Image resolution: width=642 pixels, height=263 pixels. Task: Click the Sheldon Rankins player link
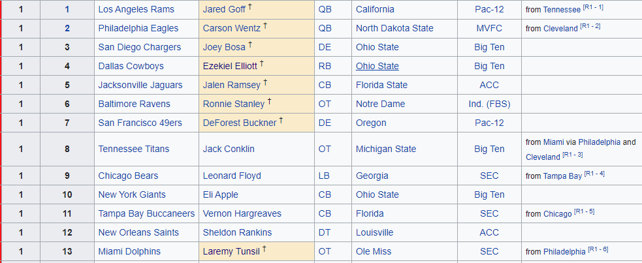pos(237,232)
